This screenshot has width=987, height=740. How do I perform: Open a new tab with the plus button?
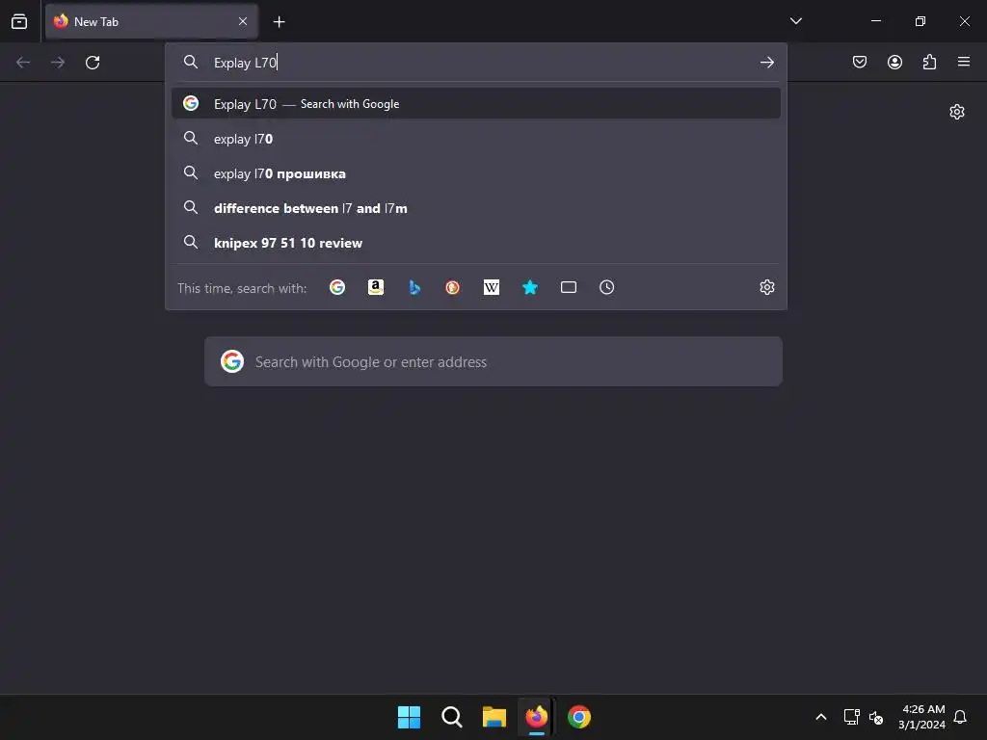pyautogui.click(x=279, y=22)
